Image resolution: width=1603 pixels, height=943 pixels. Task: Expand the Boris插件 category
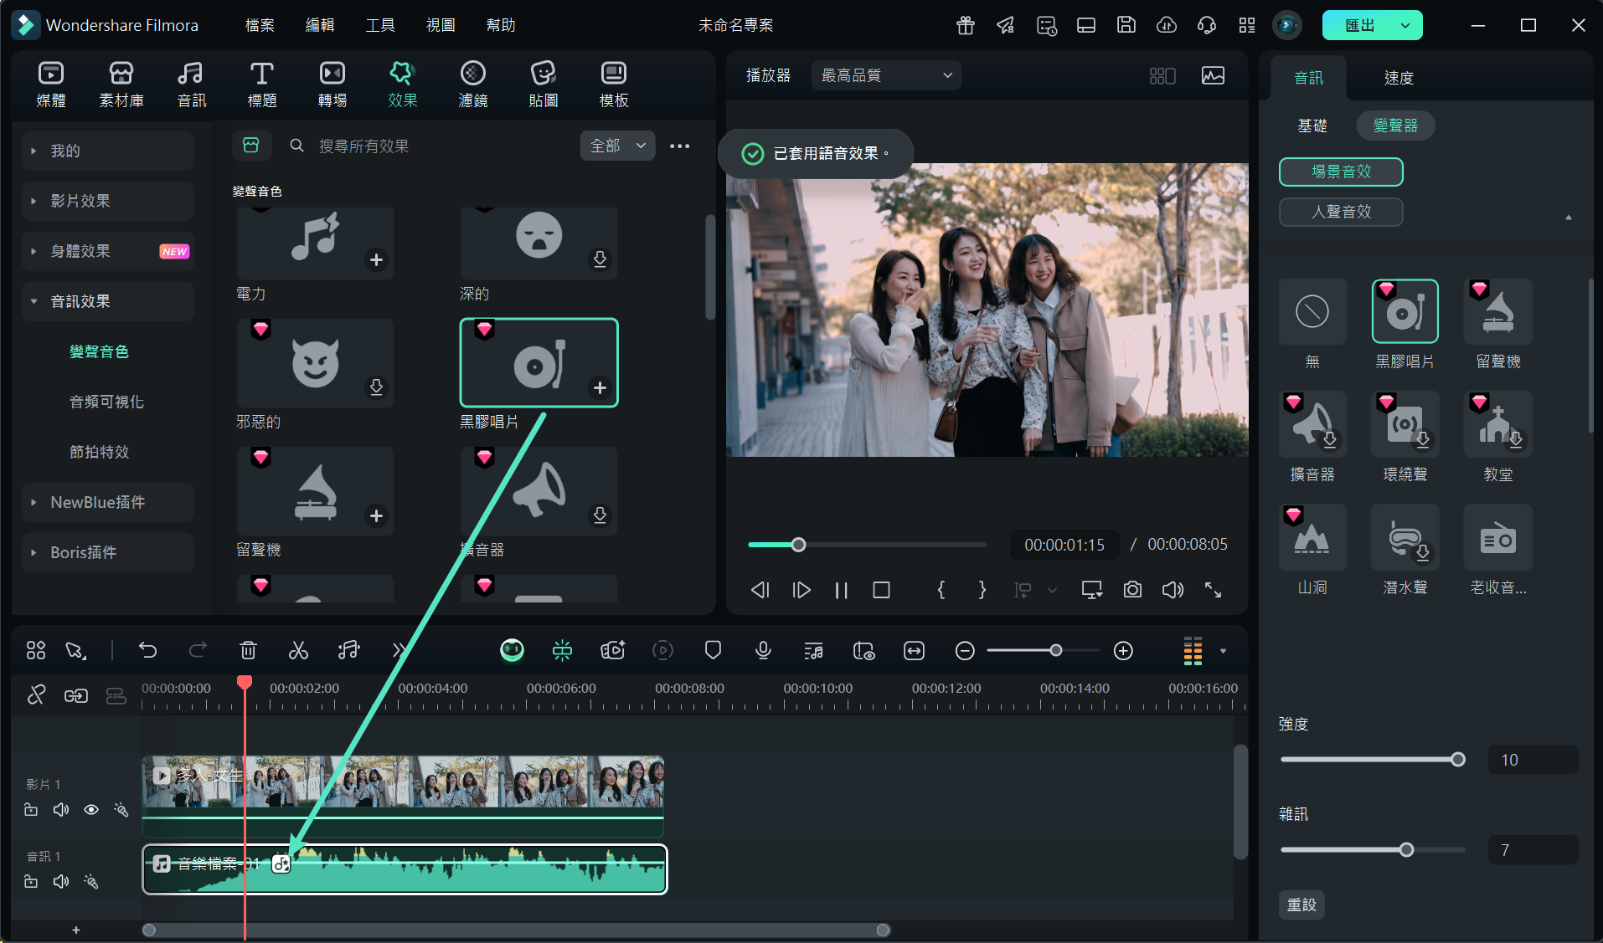tap(108, 552)
